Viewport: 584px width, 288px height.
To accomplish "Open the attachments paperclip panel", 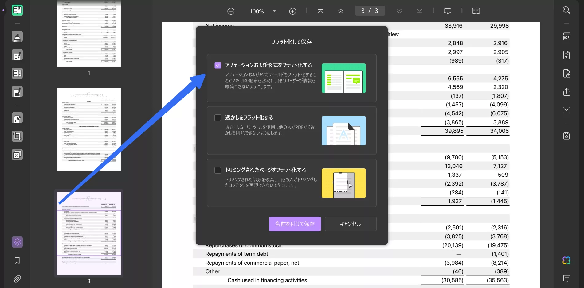I will click(17, 279).
